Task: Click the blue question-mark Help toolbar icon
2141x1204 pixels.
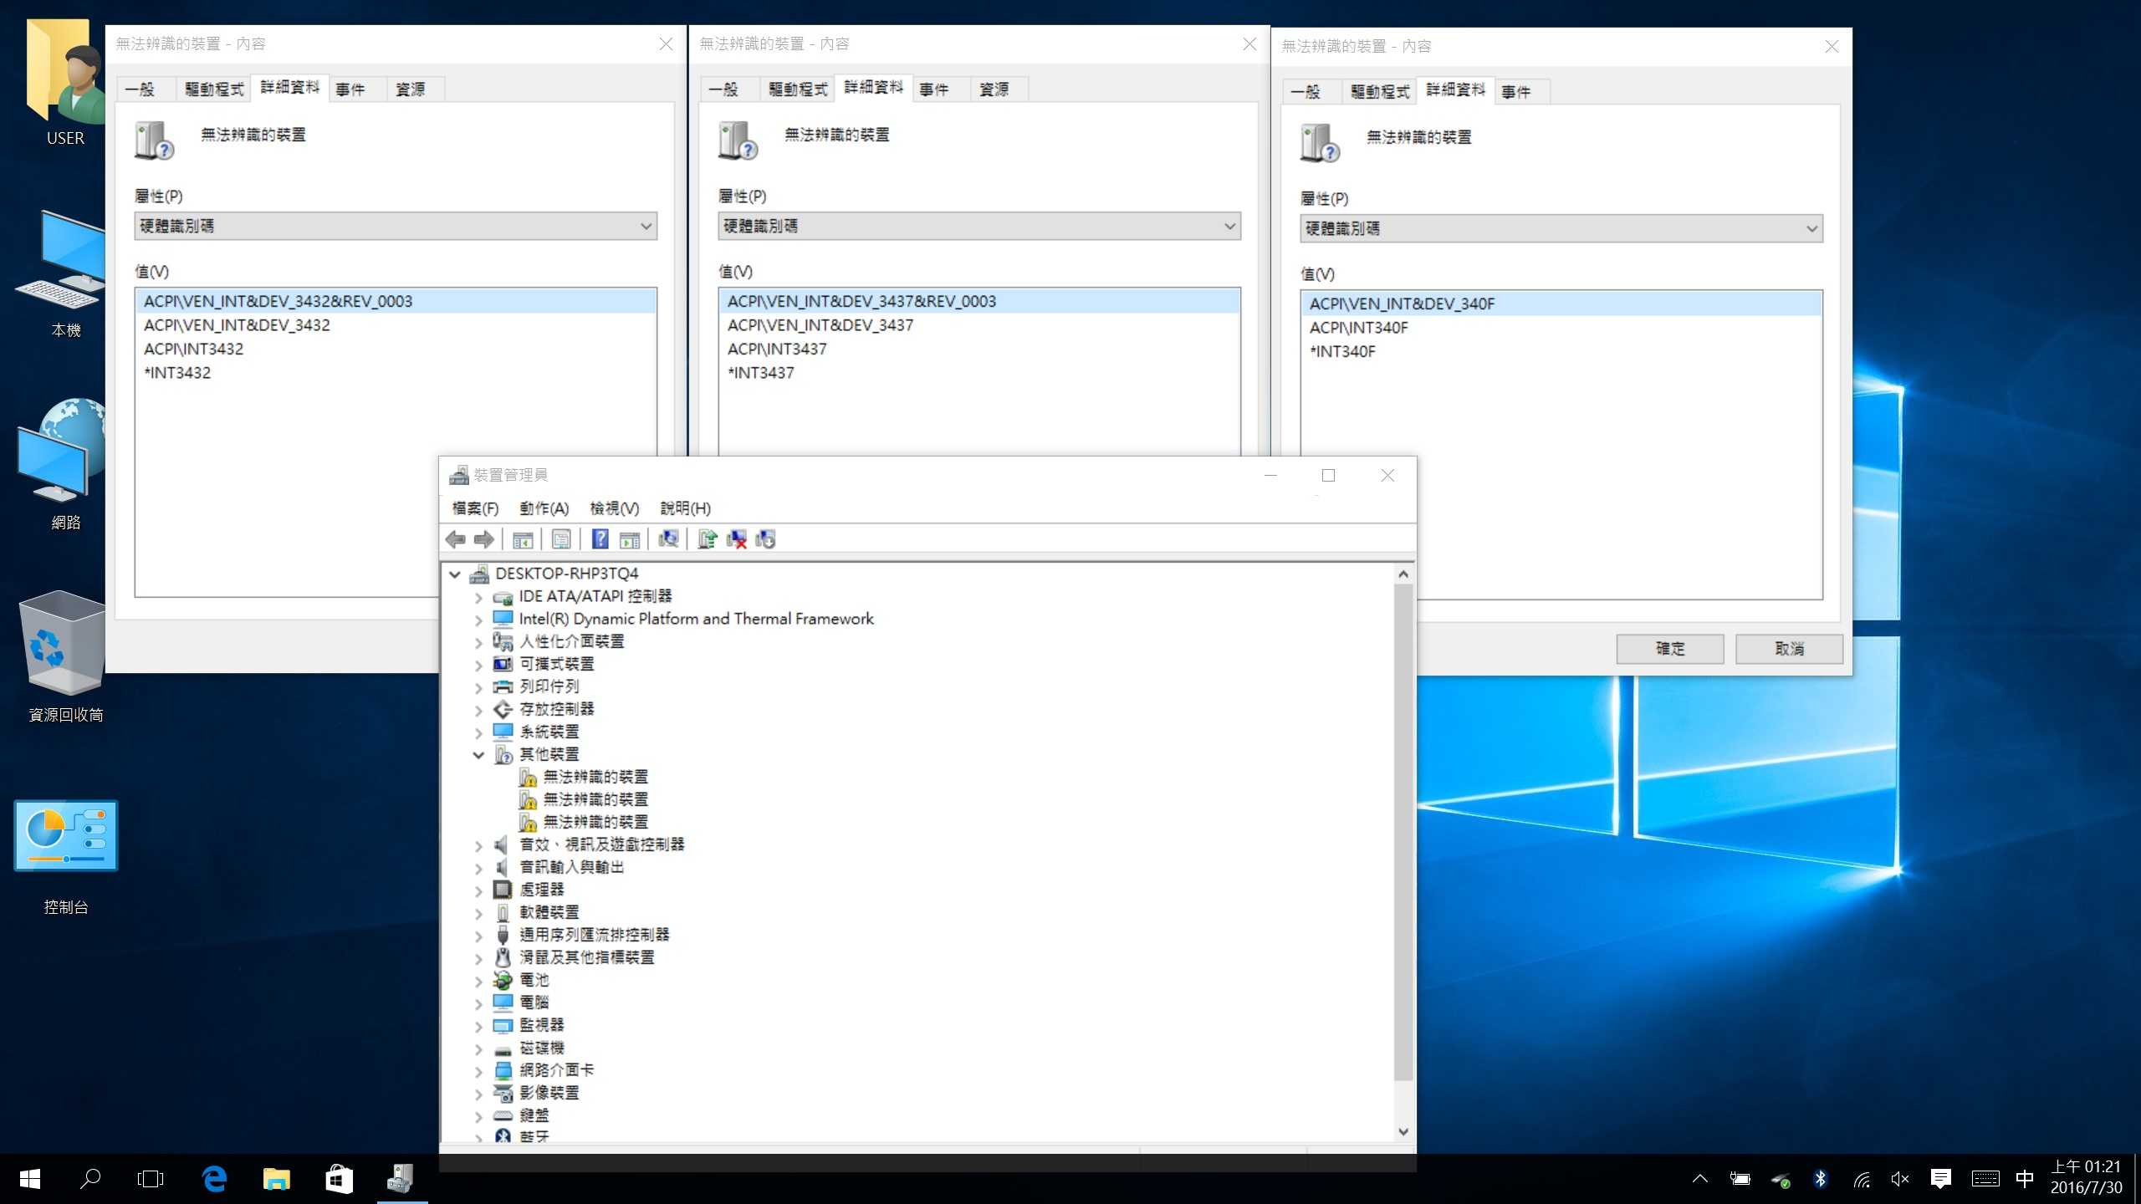Action: tap(600, 539)
